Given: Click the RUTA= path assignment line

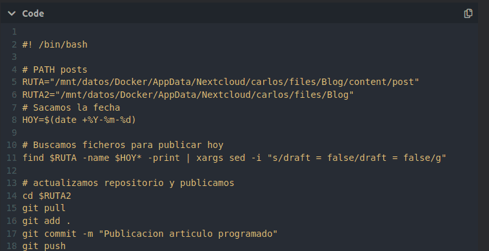Looking at the screenshot, I should tap(221, 82).
